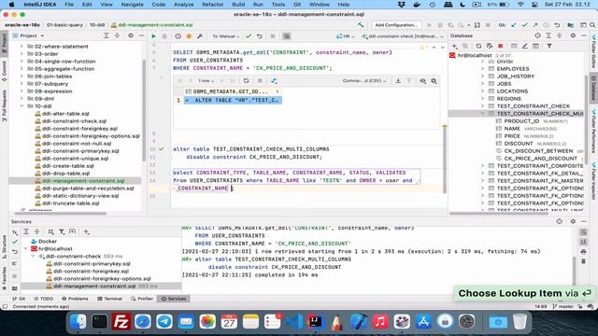
Task: Open result view options with the eye icon
Action: pos(423,81)
